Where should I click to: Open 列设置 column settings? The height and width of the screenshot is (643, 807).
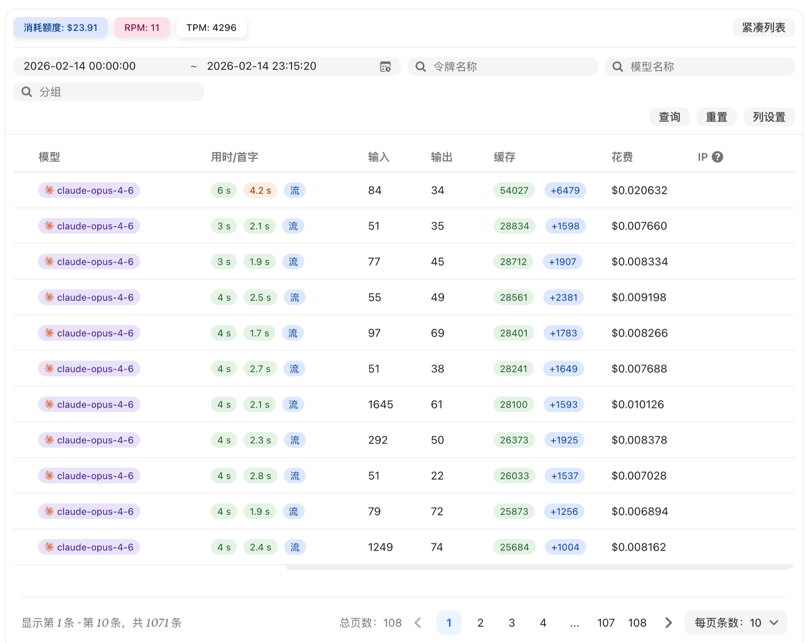click(769, 117)
